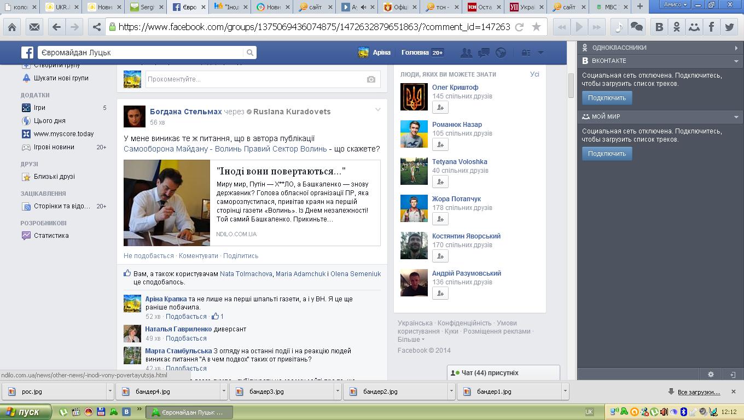This screenshot has width=744, height=420.
Task: Open the mail envelope toolbar icon
Action: (x=34, y=27)
